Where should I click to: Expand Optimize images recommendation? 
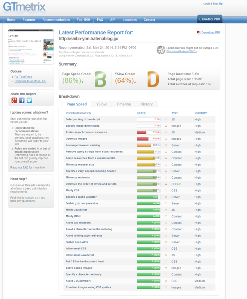click(x=76, y=139)
